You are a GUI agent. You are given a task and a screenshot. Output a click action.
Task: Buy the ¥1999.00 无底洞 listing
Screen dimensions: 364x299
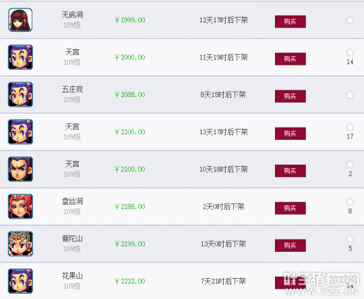(290, 22)
